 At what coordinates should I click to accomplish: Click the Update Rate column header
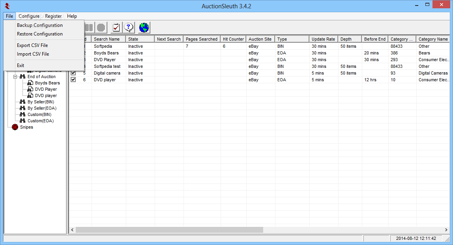coord(324,39)
